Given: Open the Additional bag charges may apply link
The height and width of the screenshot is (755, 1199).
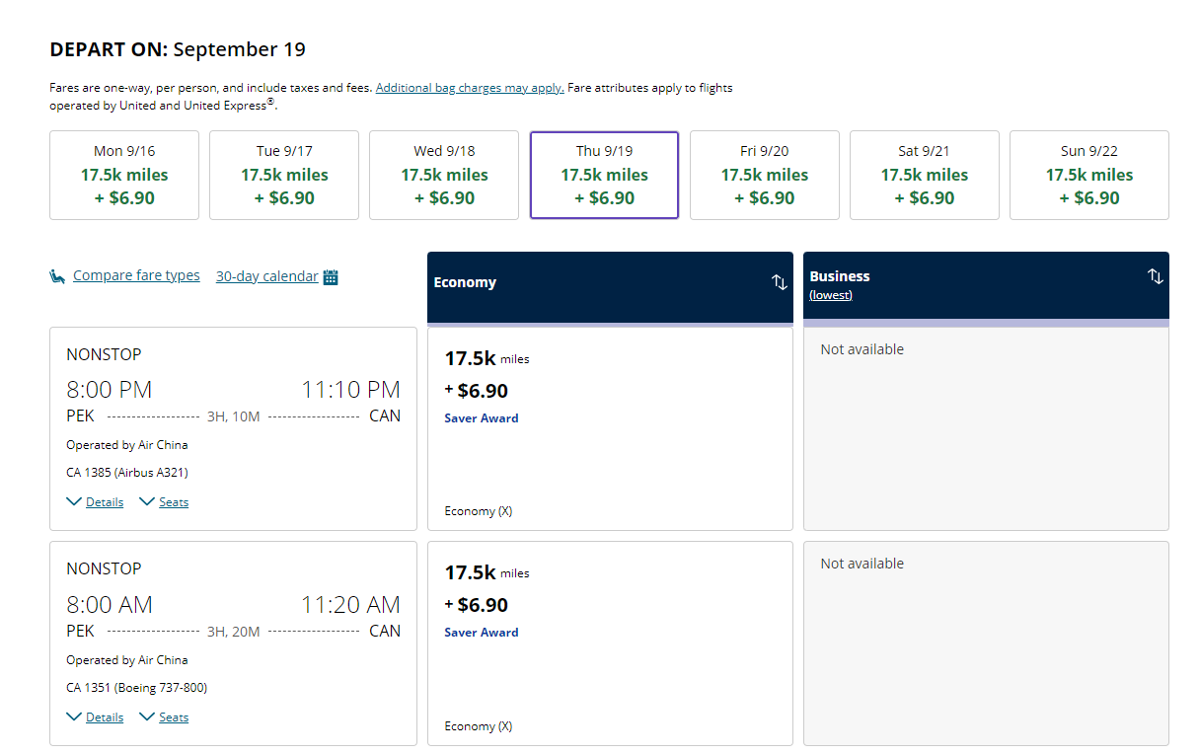Looking at the screenshot, I should pos(470,88).
